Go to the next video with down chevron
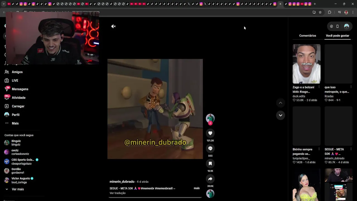This screenshot has width=357, height=201. pos(281,115)
